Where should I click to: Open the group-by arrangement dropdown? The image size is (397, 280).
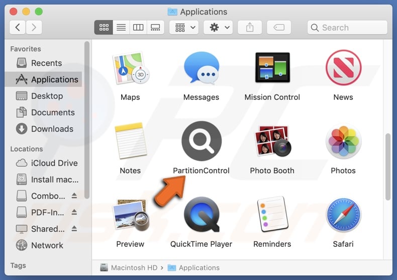point(184,27)
